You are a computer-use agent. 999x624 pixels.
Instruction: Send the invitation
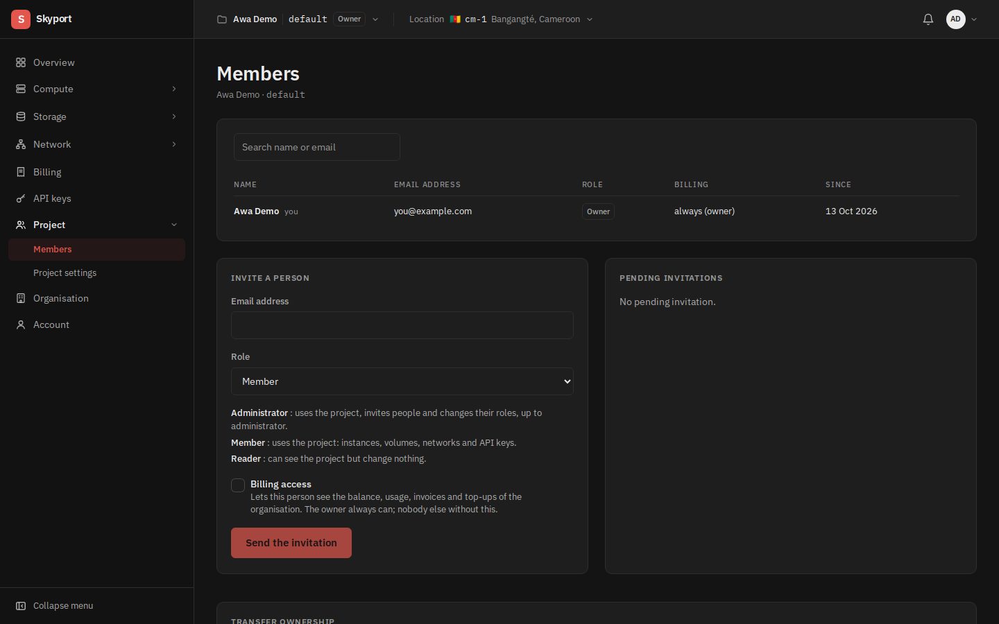click(291, 543)
